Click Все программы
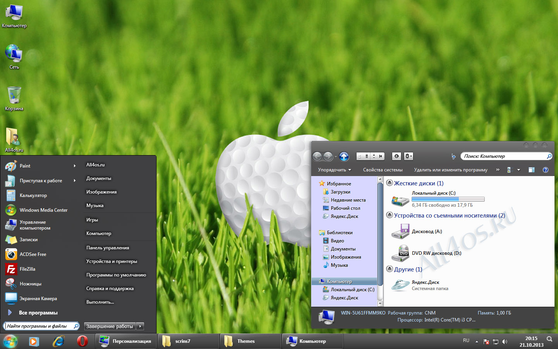This screenshot has width=558, height=349. pos(38,313)
